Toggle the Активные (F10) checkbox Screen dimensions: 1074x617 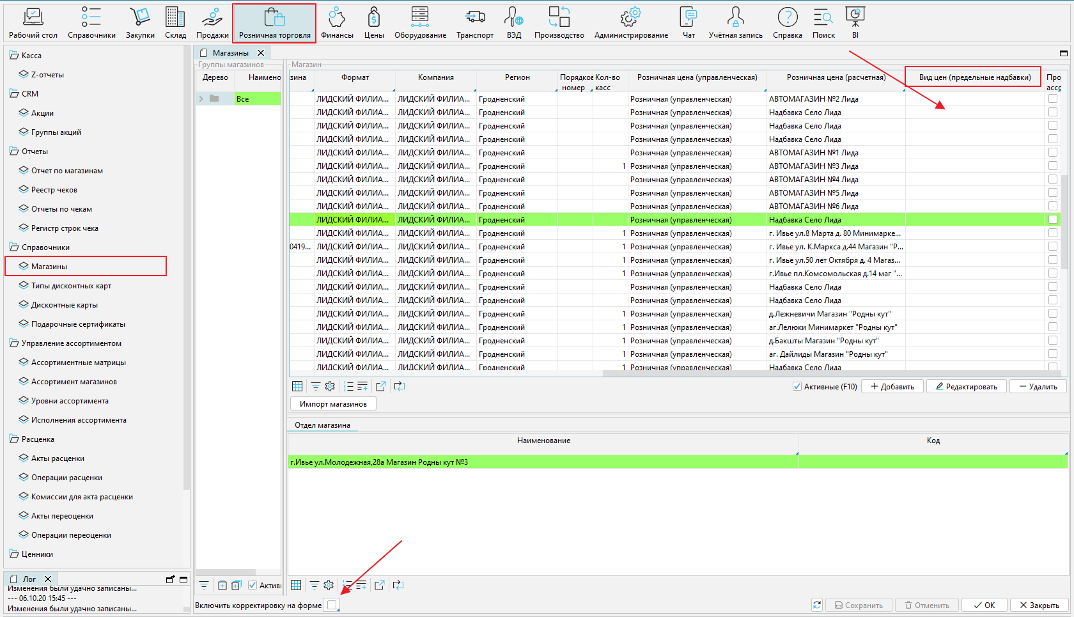[x=797, y=386]
